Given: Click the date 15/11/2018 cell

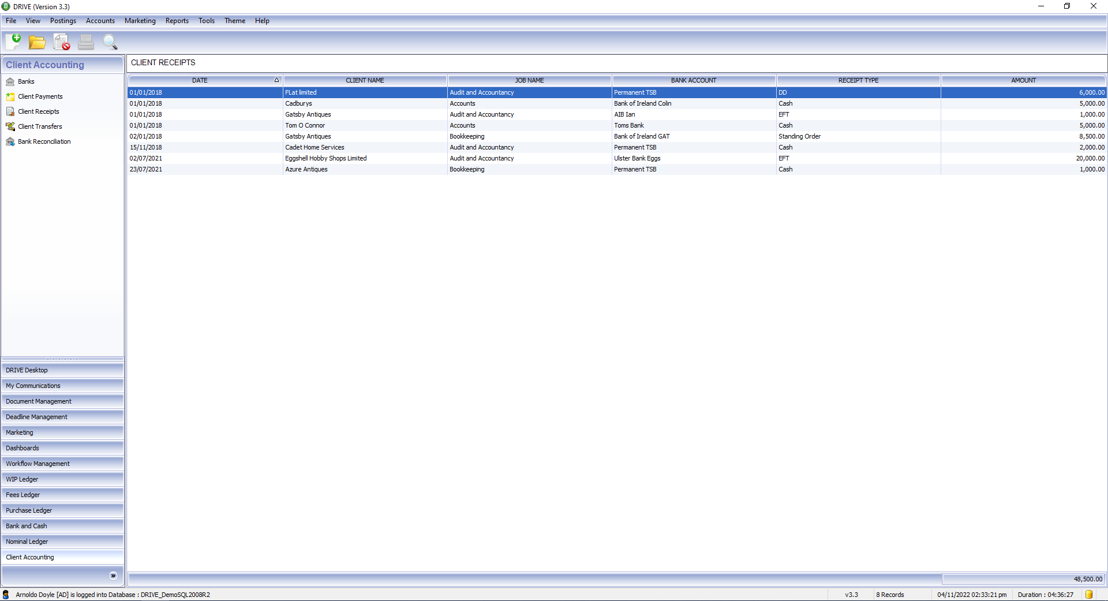Looking at the screenshot, I should 205,147.
